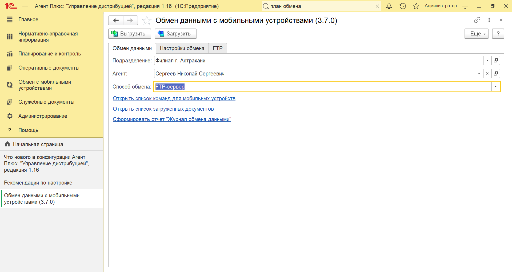
Task: Click Нормативно-справочная информация icon
Action: tap(10, 37)
